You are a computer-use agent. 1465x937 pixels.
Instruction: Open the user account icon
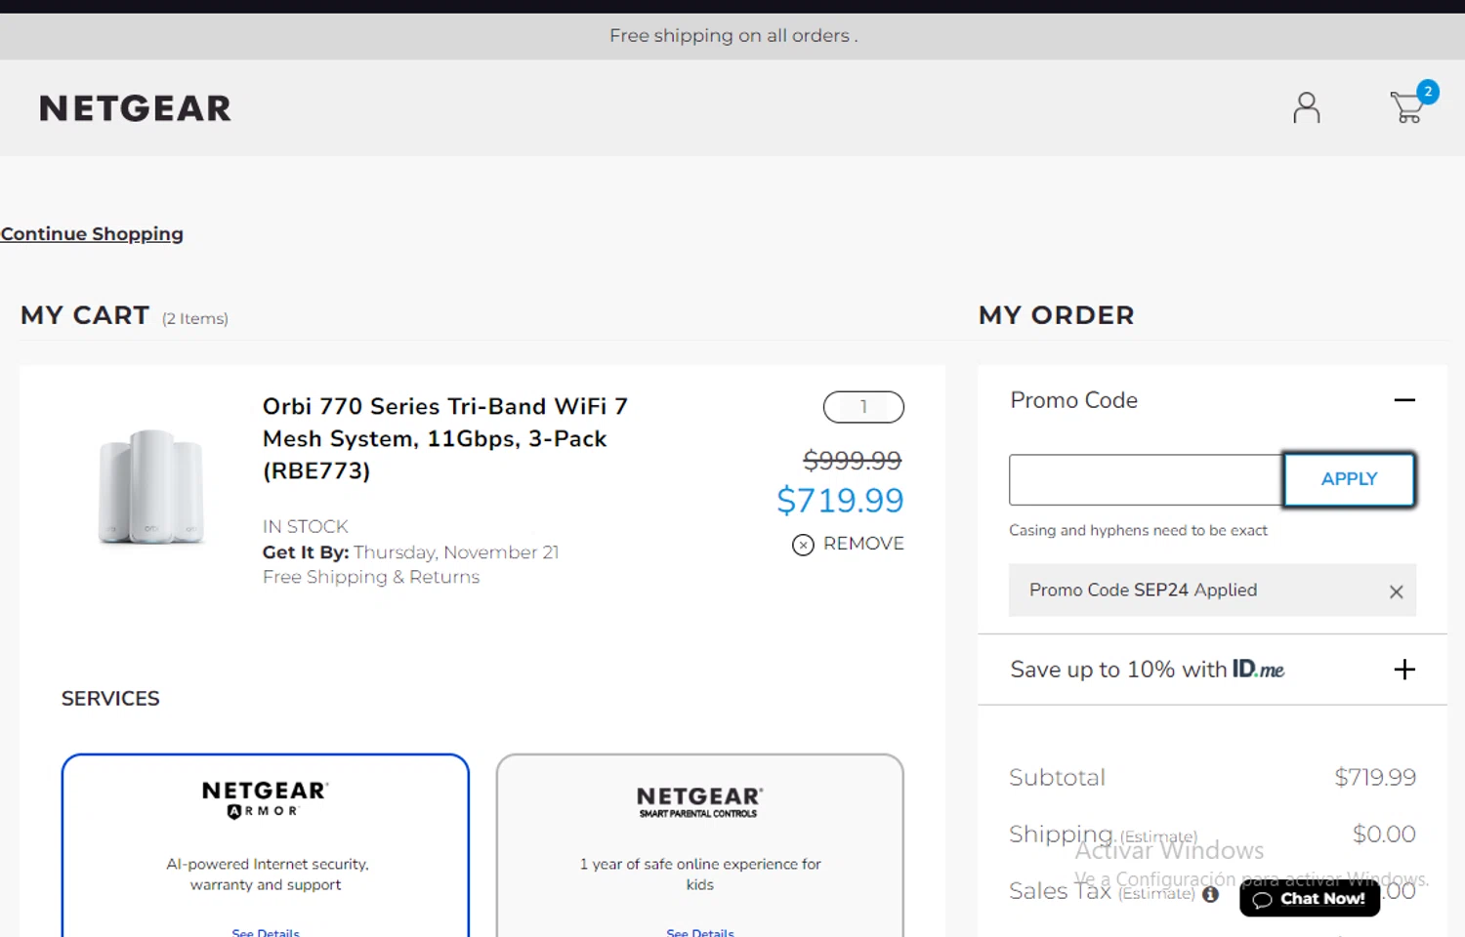click(x=1307, y=107)
